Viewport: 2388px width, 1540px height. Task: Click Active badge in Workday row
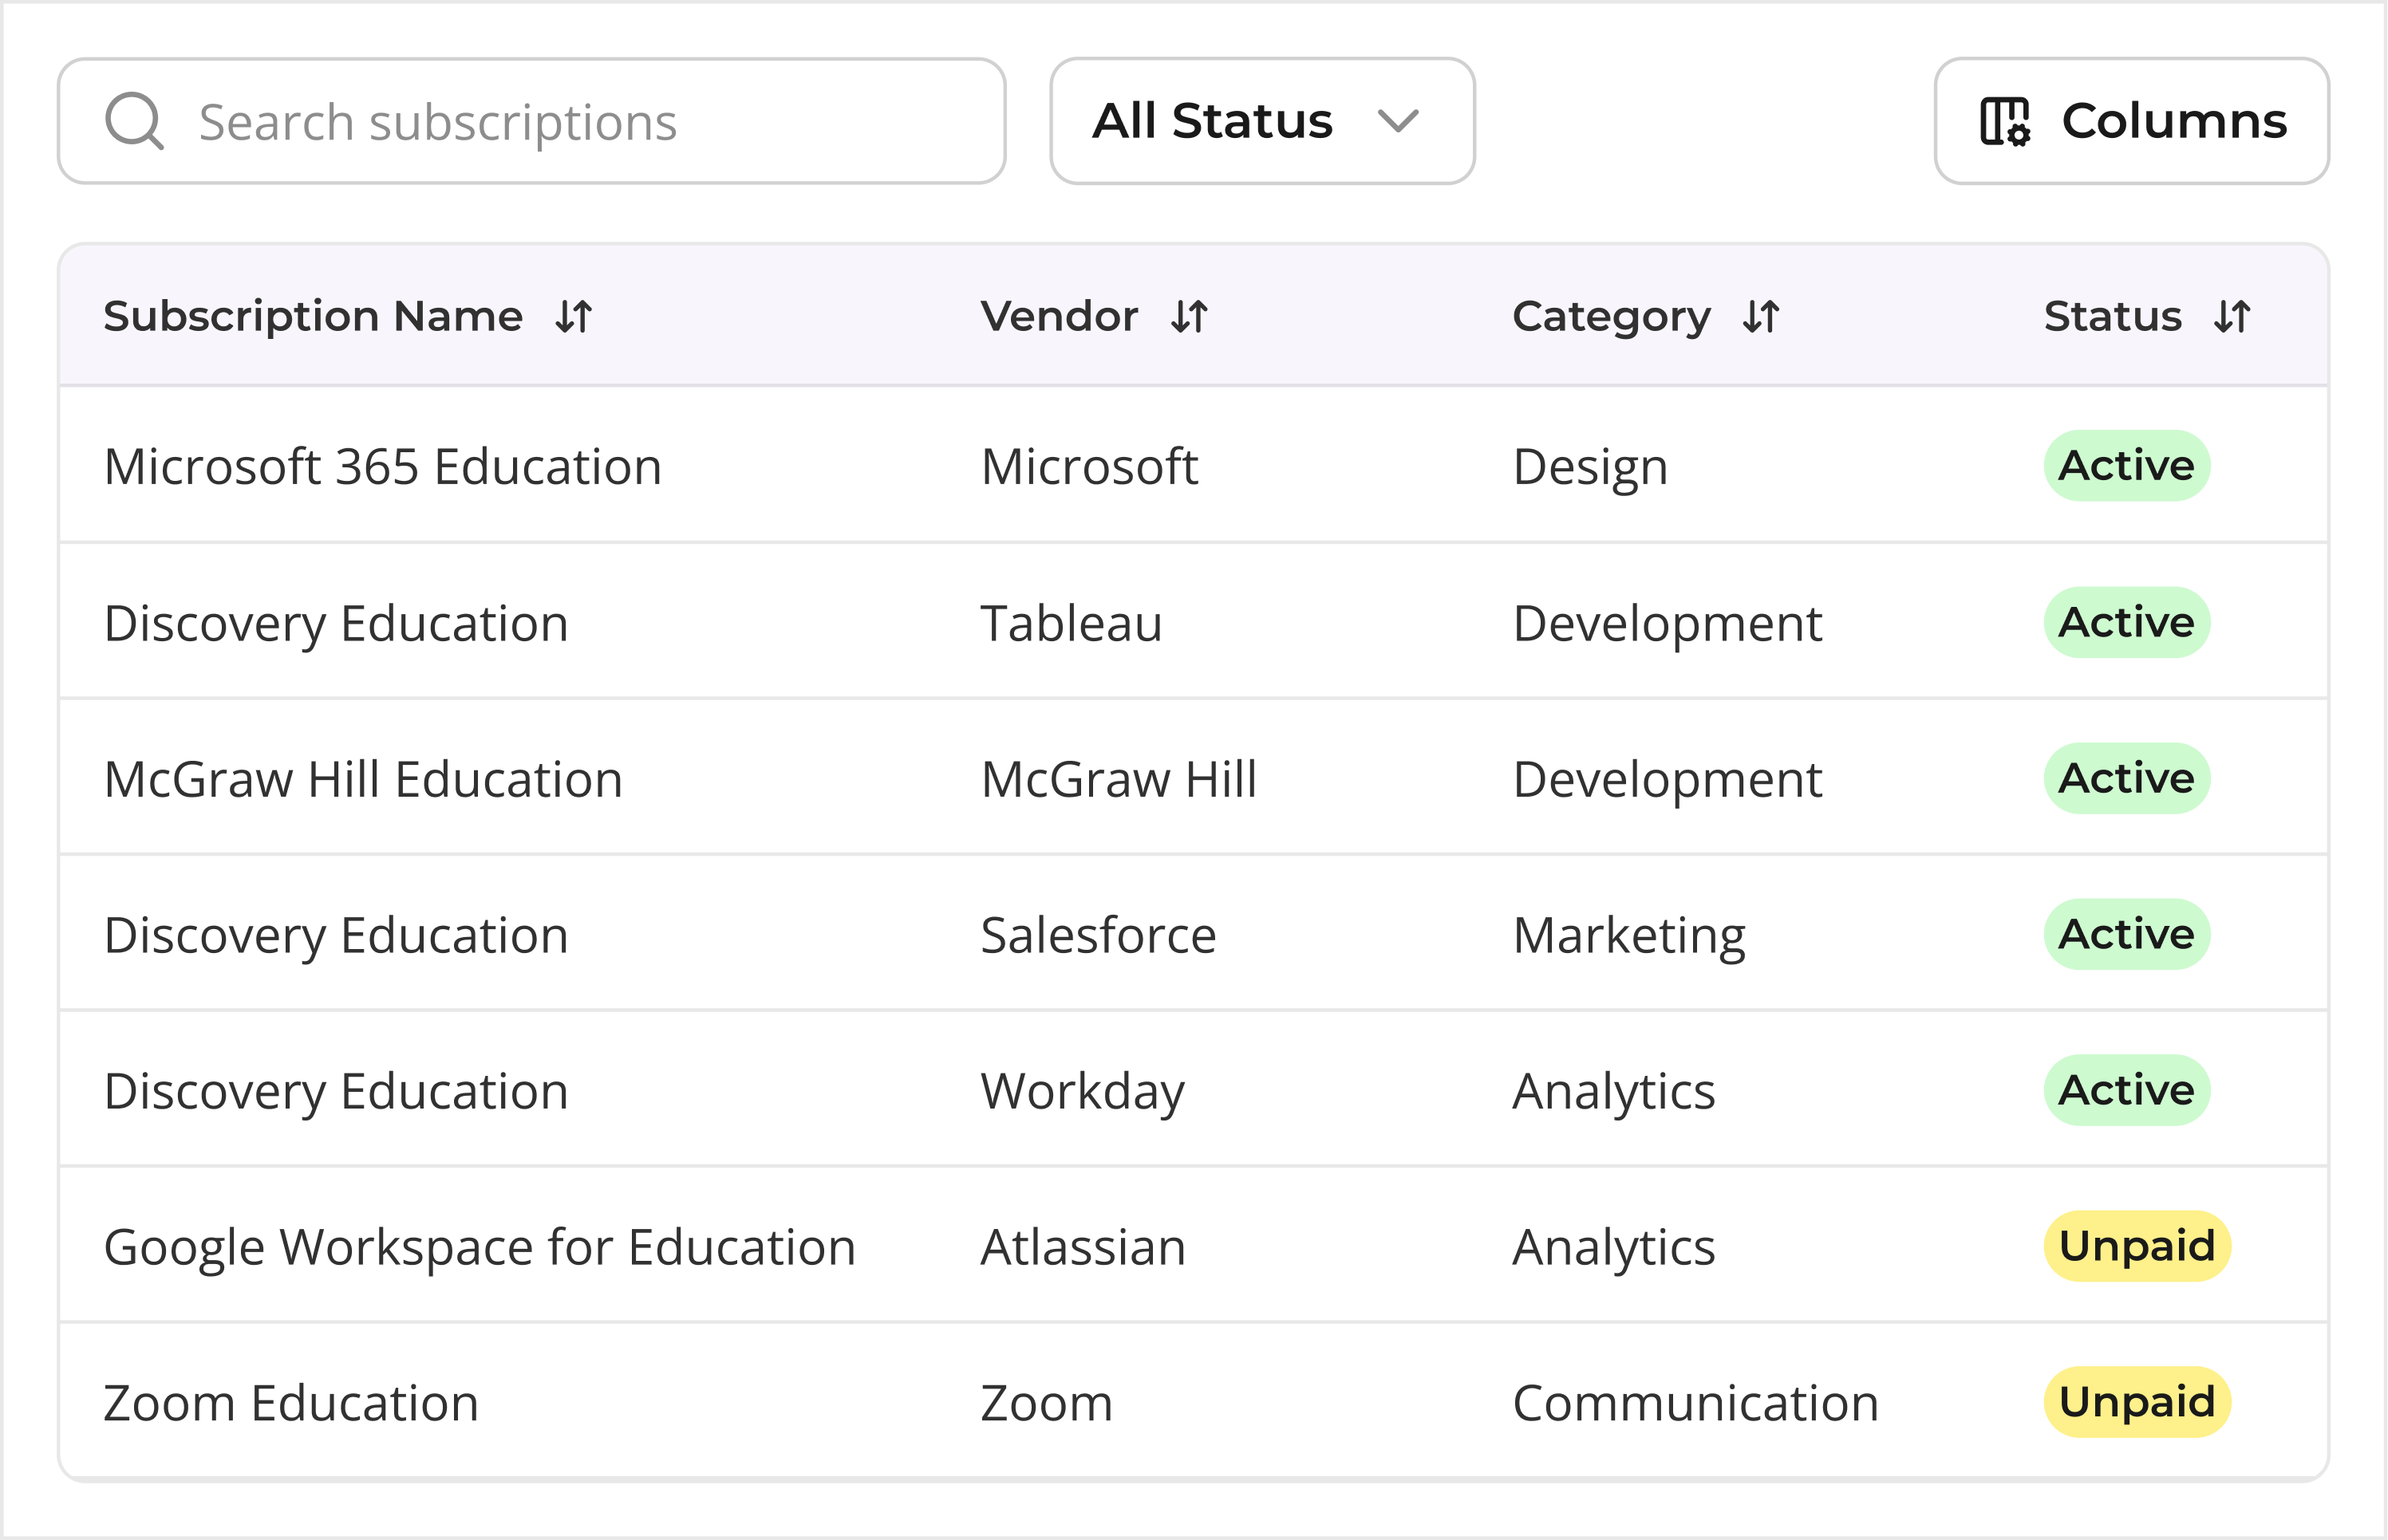point(2127,1090)
